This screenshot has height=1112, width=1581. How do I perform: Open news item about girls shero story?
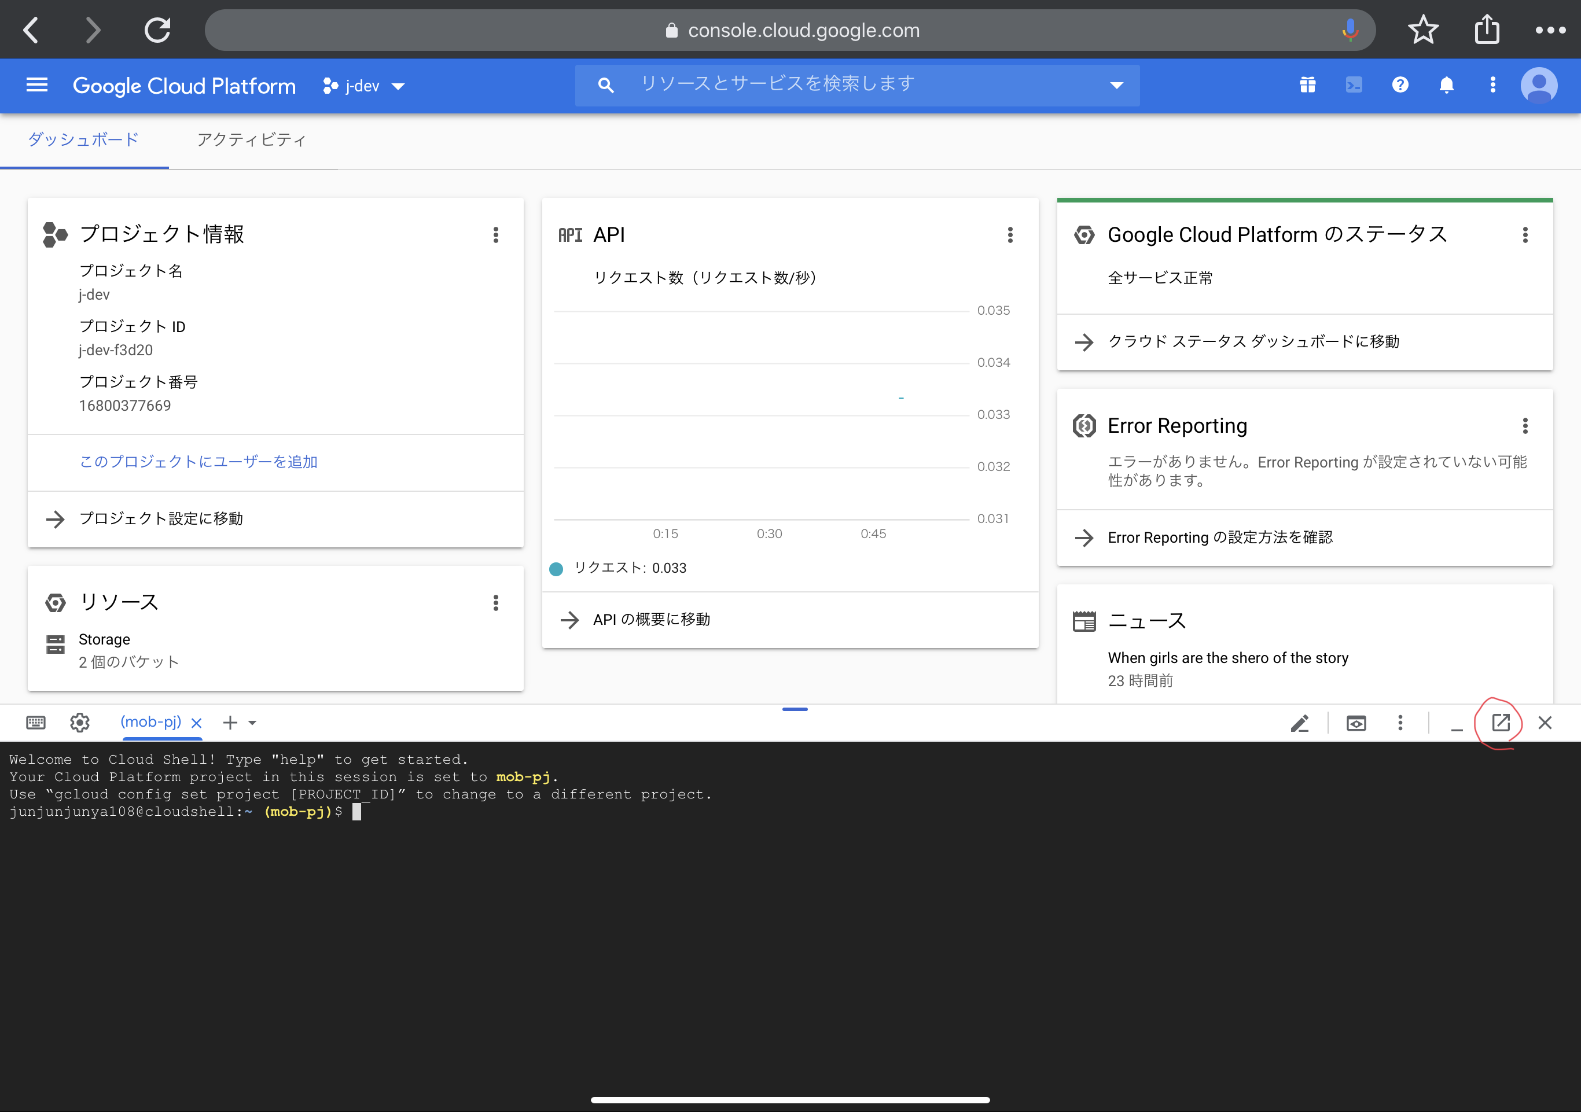click(x=1228, y=658)
